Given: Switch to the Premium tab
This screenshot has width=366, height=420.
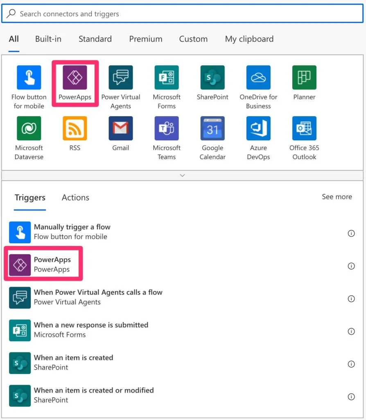Looking at the screenshot, I should pyautogui.click(x=146, y=39).
